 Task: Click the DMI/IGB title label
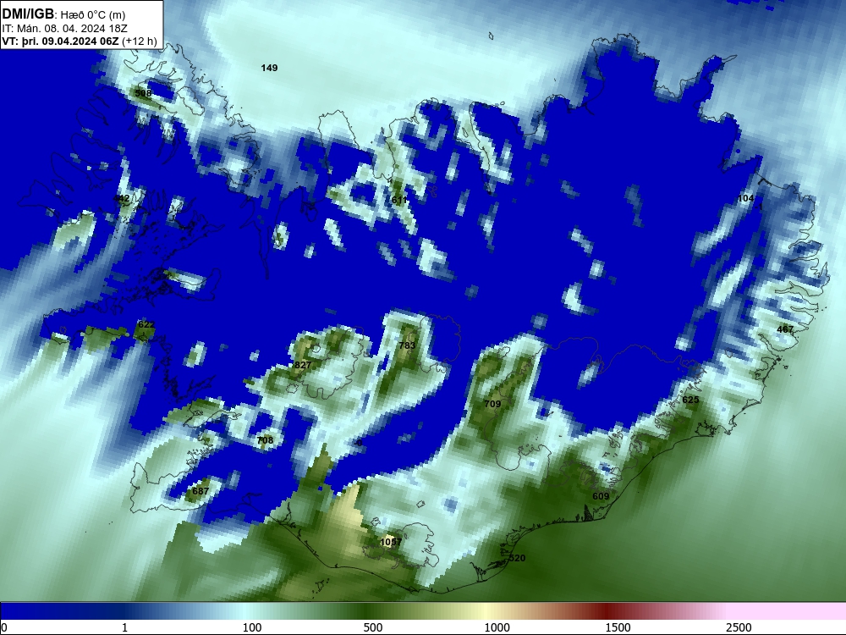(28, 14)
